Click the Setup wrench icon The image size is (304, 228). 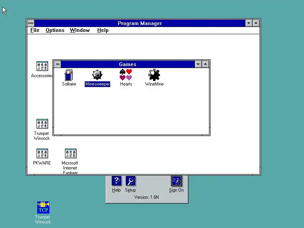(x=130, y=181)
